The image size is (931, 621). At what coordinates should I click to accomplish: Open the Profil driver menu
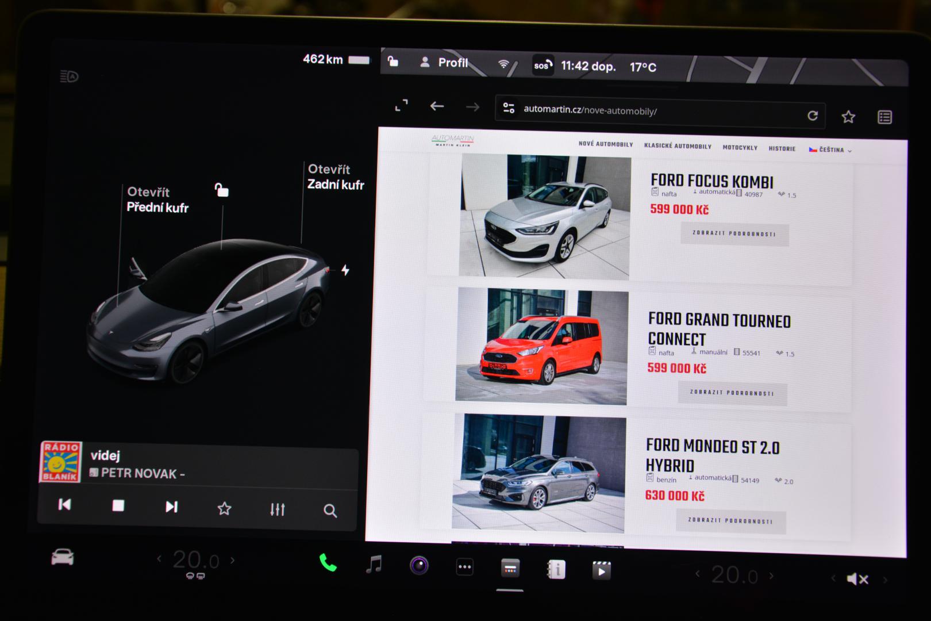[x=444, y=63]
